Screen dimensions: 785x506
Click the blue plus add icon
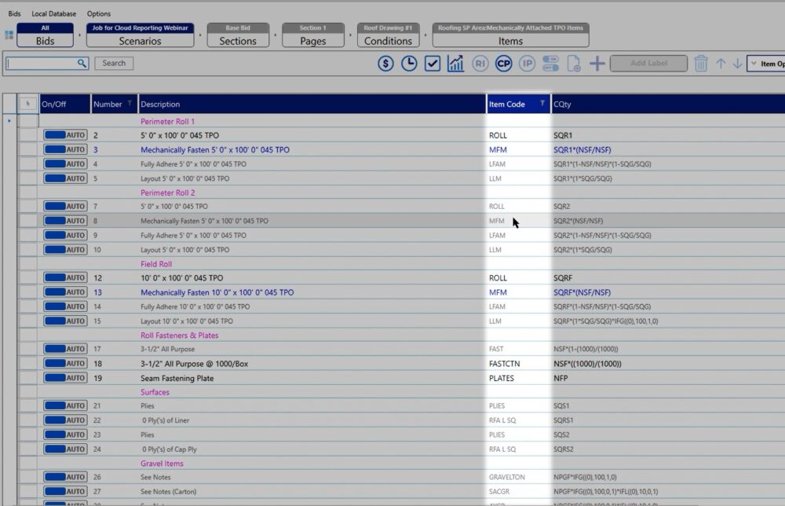597,64
